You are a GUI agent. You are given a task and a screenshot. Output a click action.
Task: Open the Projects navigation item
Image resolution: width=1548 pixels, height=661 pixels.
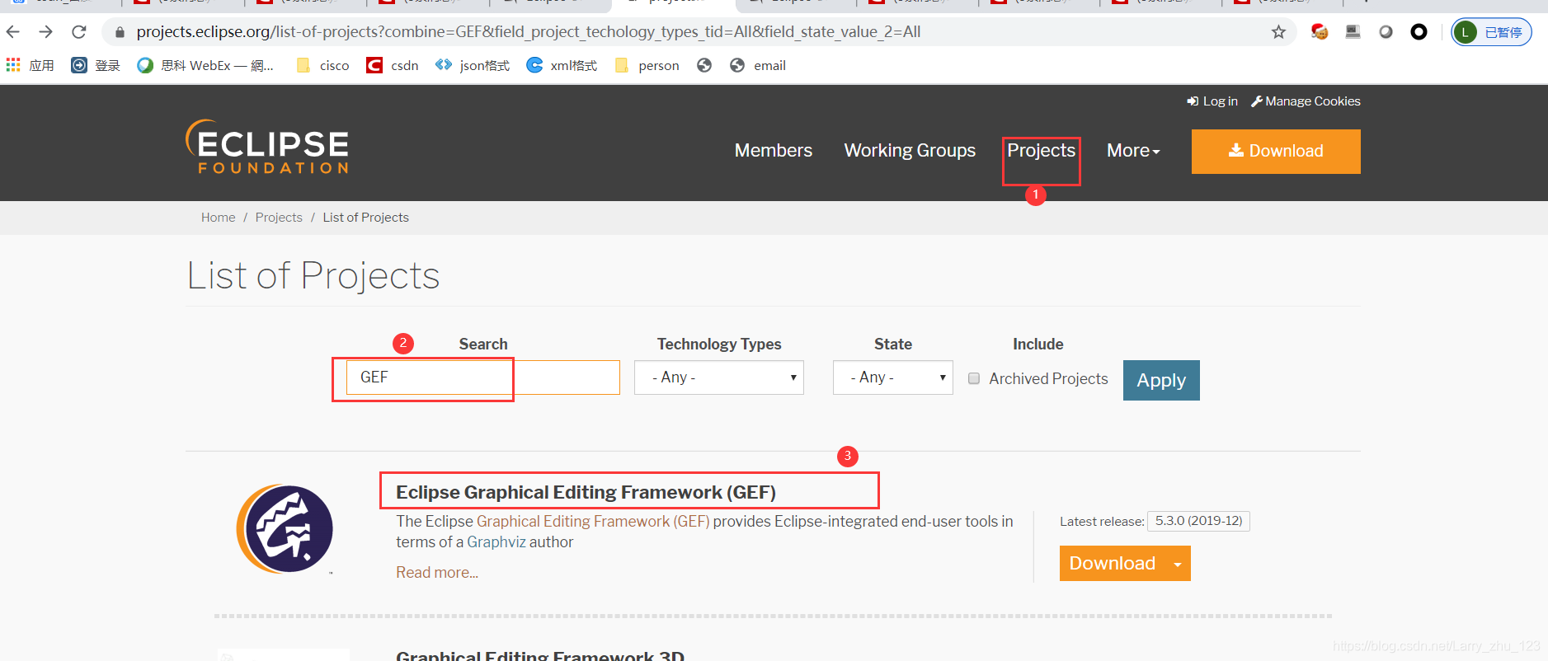point(1041,151)
